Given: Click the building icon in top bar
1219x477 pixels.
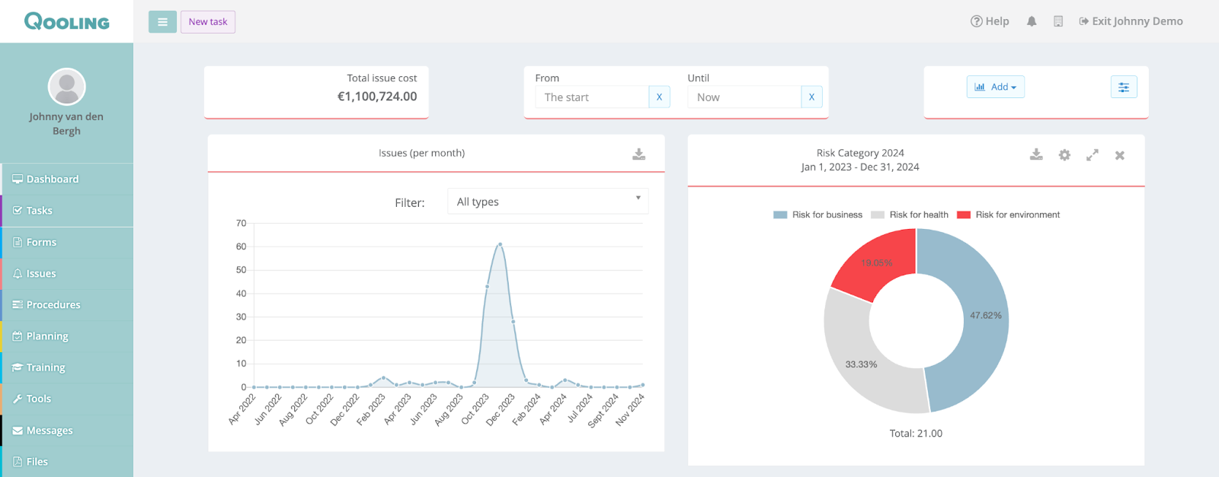Looking at the screenshot, I should coord(1058,21).
